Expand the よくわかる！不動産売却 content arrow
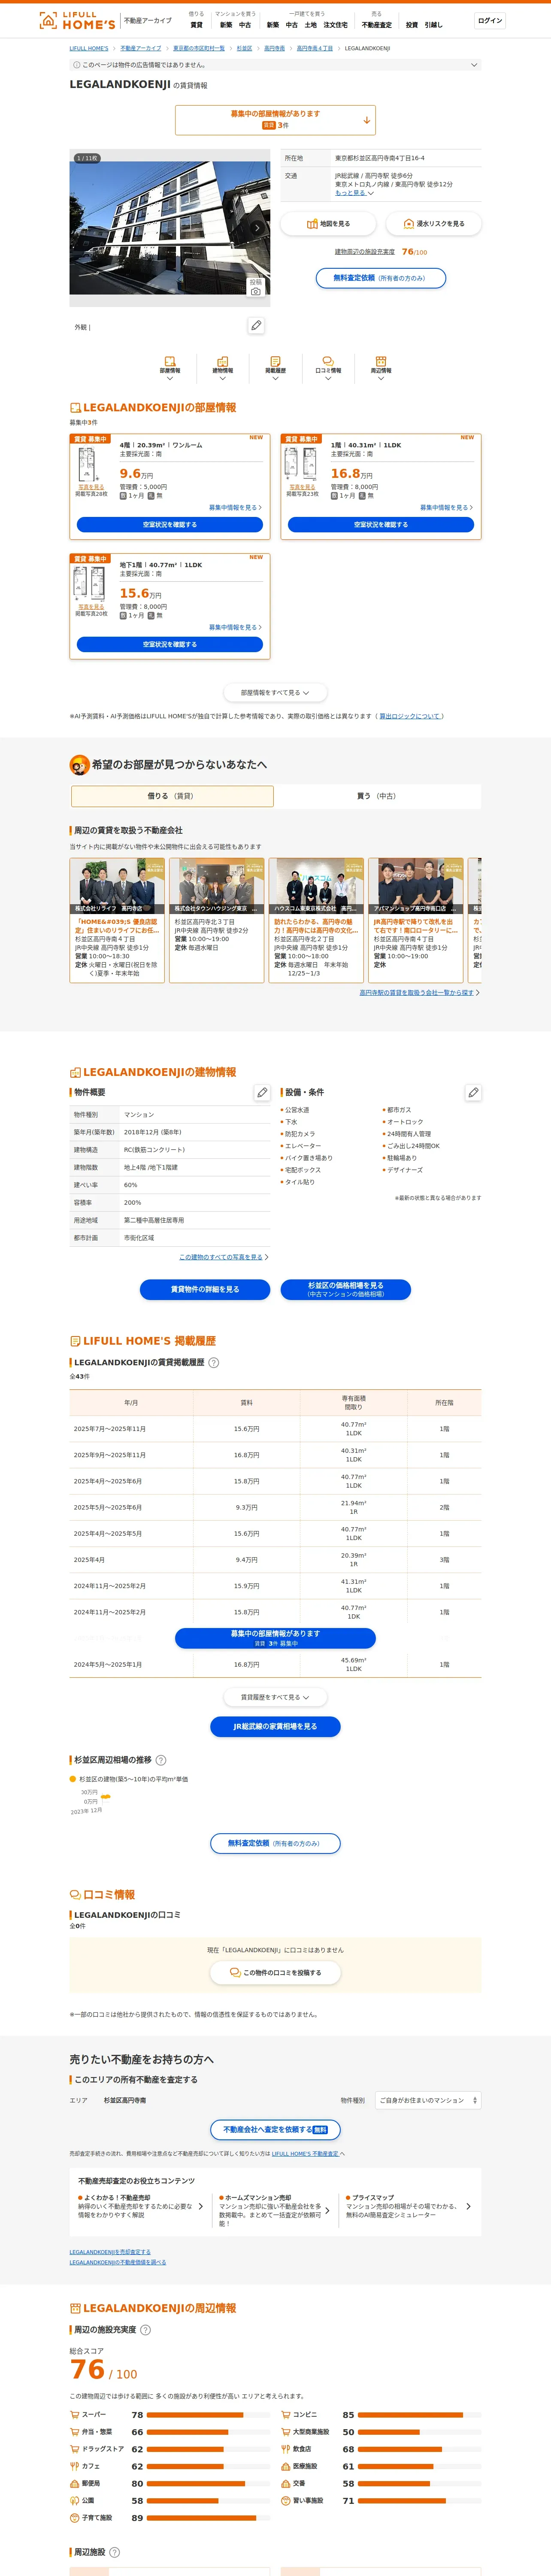 coord(201,2205)
